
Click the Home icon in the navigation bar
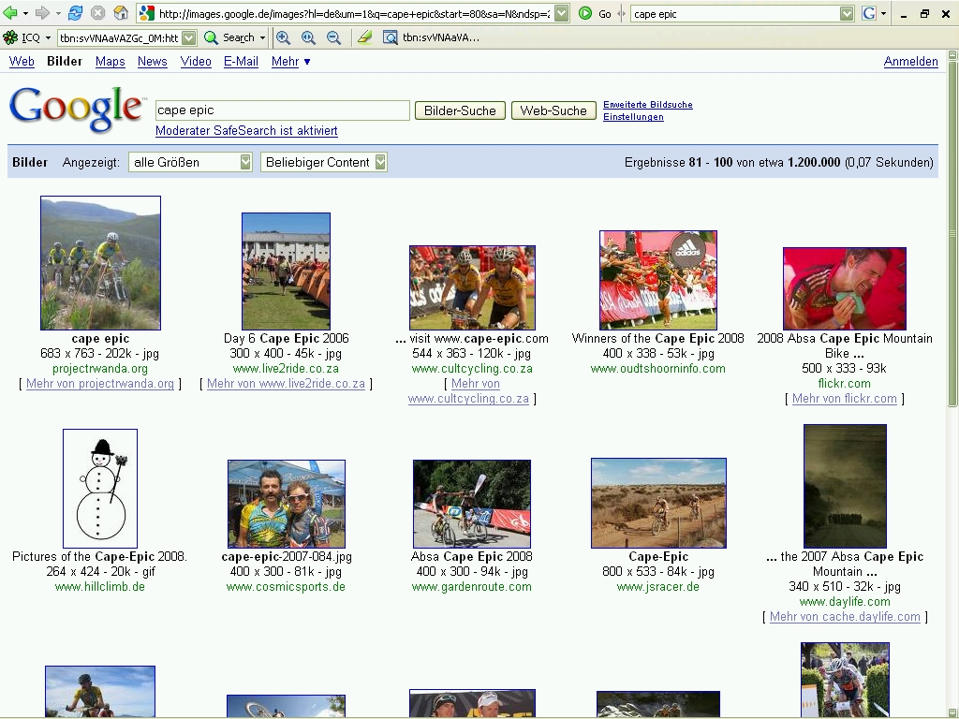(121, 13)
